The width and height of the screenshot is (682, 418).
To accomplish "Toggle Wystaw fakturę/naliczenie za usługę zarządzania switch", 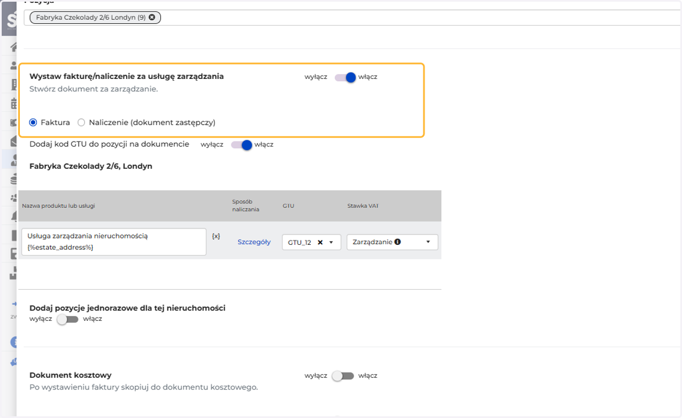I will (344, 77).
